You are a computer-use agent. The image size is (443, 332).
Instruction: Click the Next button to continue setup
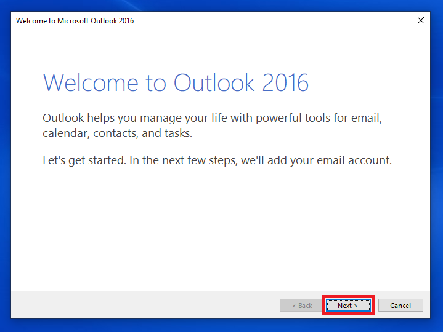[x=347, y=306]
